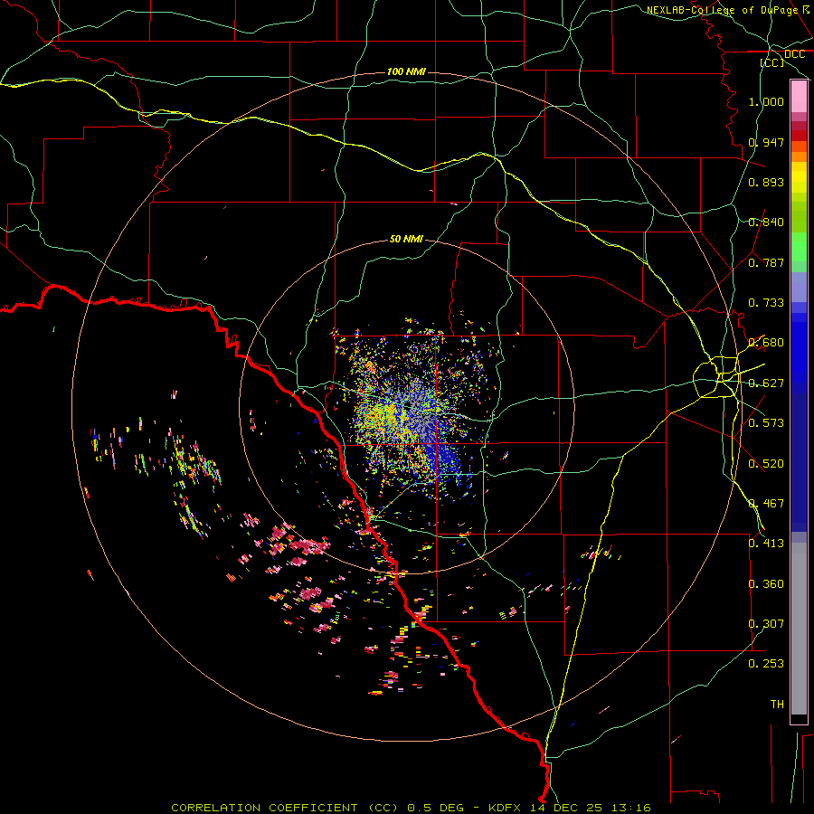Viewport: 814px width, 814px height.
Task: Click the Correlation Coefficient KDFX caption text
Action: pyautogui.click(x=411, y=808)
